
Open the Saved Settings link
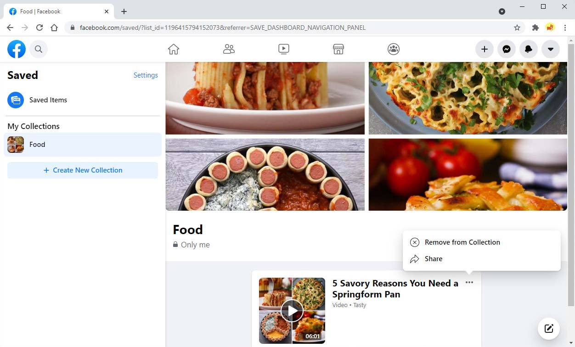pyautogui.click(x=146, y=75)
